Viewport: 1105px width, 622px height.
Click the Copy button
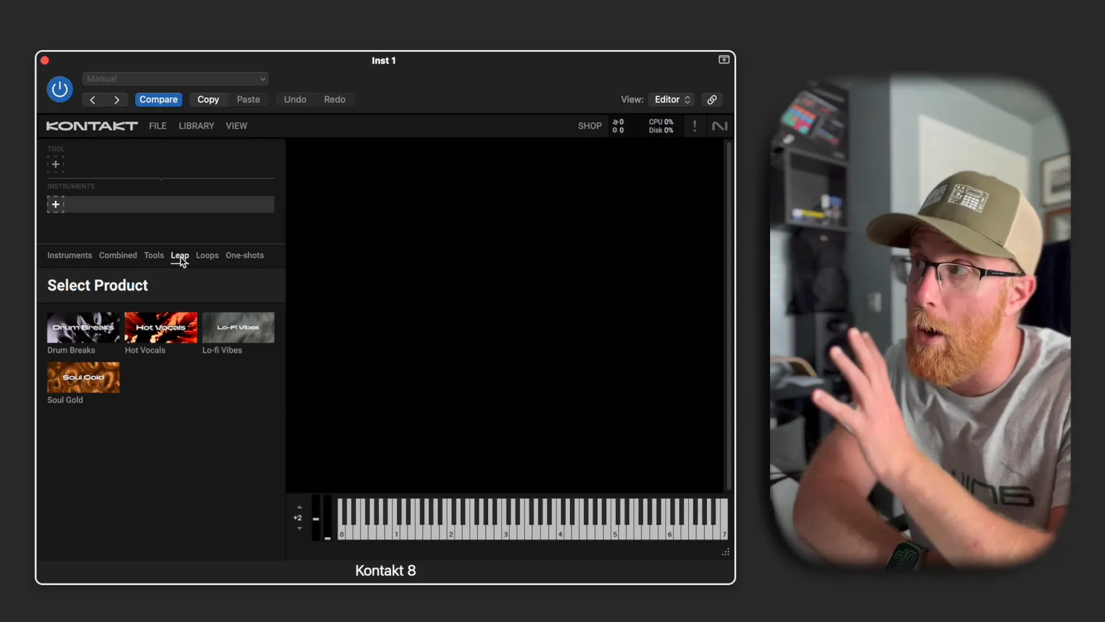pyautogui.click(x=208, y=100)
